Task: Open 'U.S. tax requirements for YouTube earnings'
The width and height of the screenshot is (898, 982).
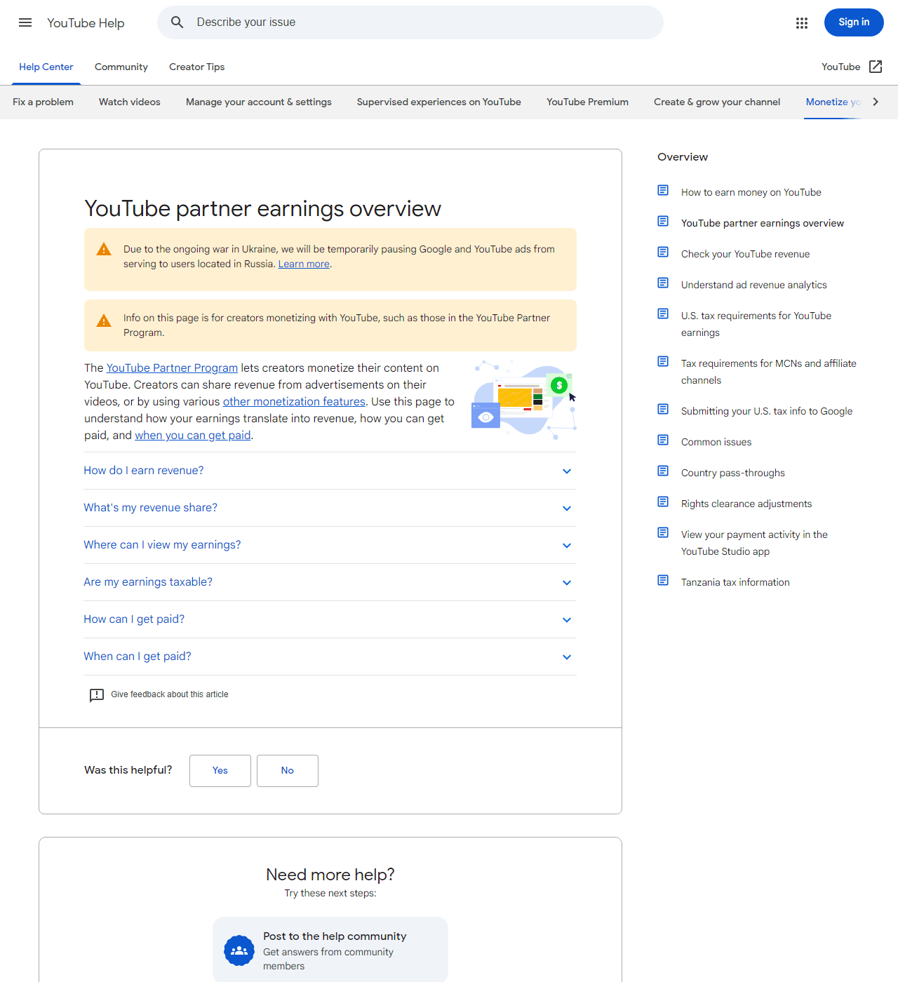Action: pos(756,324)
